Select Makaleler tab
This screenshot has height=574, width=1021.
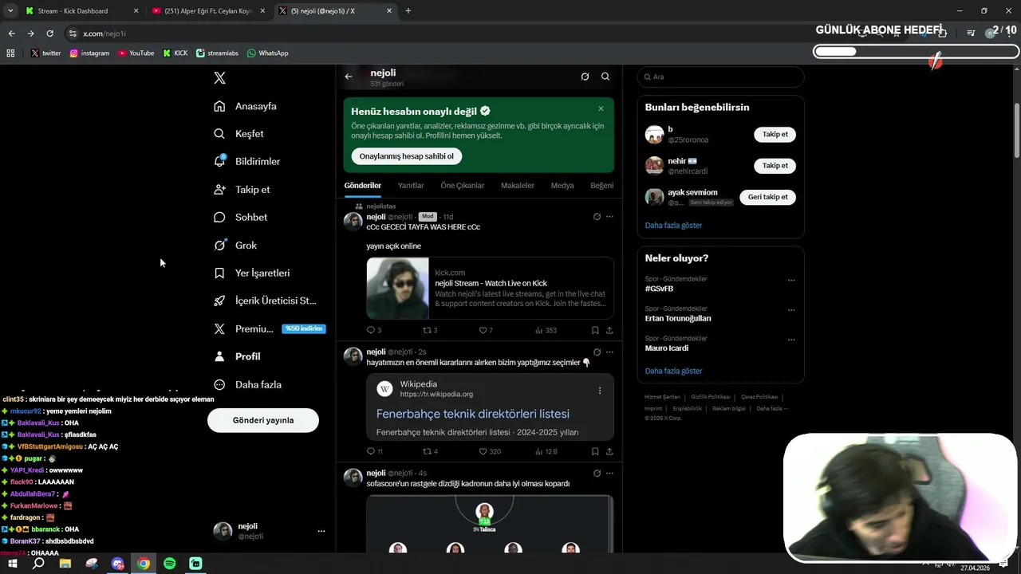pos(518,186)
